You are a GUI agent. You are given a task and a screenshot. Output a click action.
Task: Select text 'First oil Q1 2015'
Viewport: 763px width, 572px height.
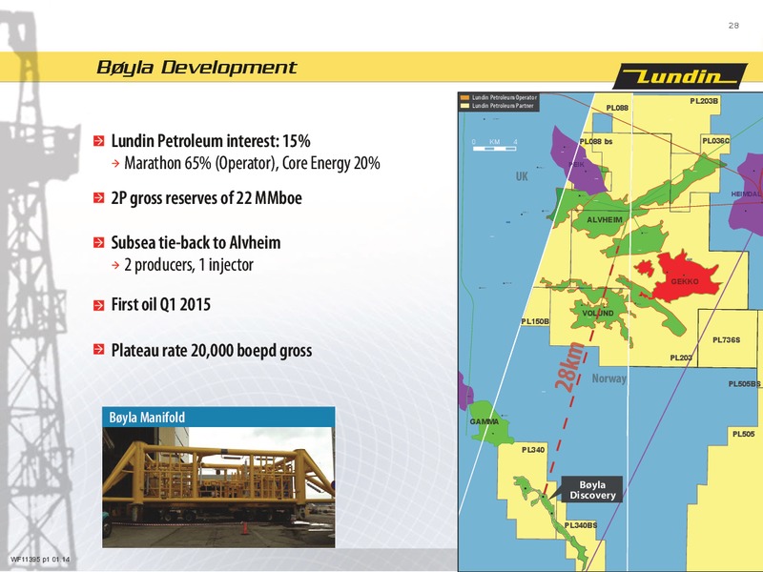click(x=160, y=304)
